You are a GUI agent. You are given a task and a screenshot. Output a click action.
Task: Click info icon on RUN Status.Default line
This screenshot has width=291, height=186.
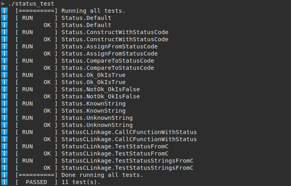coord(5,18)
